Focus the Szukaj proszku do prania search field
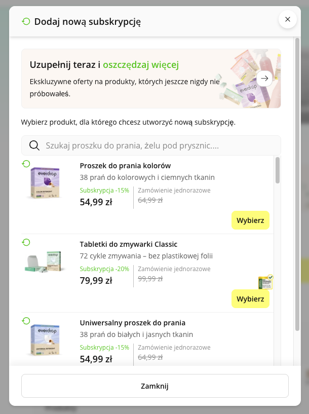 coord(151,145)
